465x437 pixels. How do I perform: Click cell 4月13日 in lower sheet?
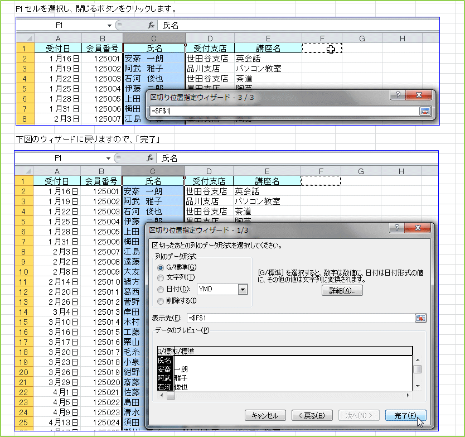coord(57,422)
